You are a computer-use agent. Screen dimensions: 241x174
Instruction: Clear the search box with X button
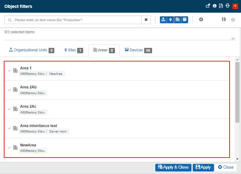[x=146, y=20]
